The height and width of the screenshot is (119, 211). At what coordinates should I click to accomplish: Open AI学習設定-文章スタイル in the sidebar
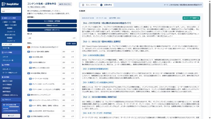10,95
